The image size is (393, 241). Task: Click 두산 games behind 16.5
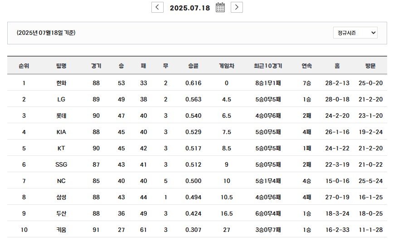[x=227, y=213]
